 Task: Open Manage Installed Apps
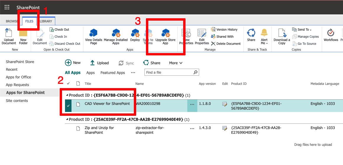point(116,36)
